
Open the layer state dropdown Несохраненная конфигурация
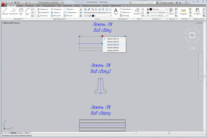click(x=97, y=12)
